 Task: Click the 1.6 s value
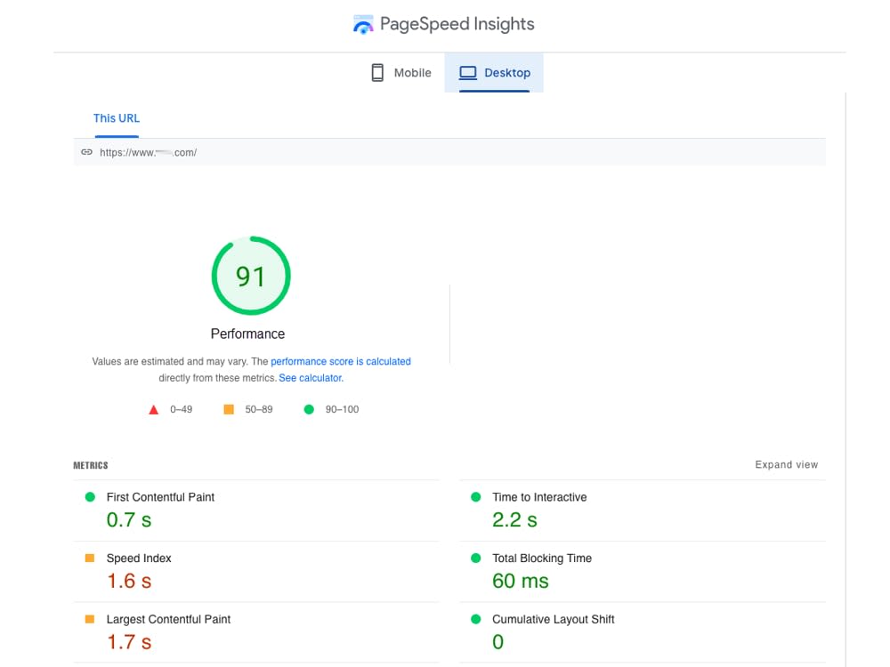coord(129,581)
